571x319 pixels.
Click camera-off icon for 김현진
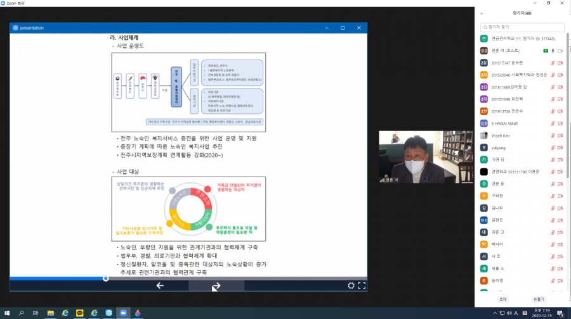560,220
